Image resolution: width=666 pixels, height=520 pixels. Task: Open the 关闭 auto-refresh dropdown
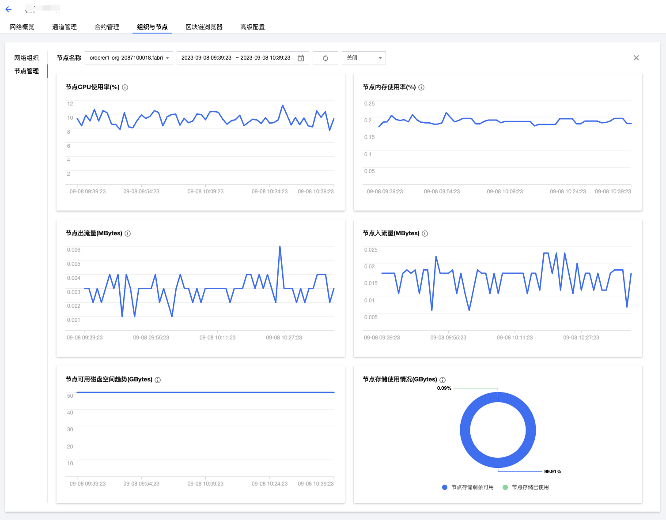coord(364,58)
